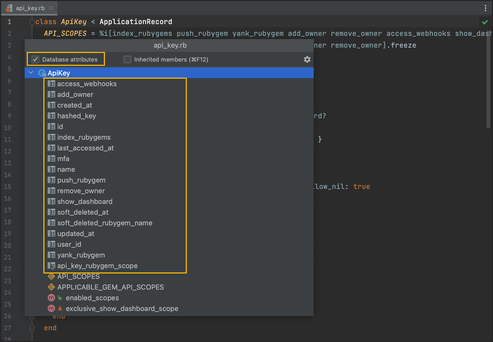Screen dimensions: 493x342
Task: Click the Ruby file icon on tab
Action: 9,8
